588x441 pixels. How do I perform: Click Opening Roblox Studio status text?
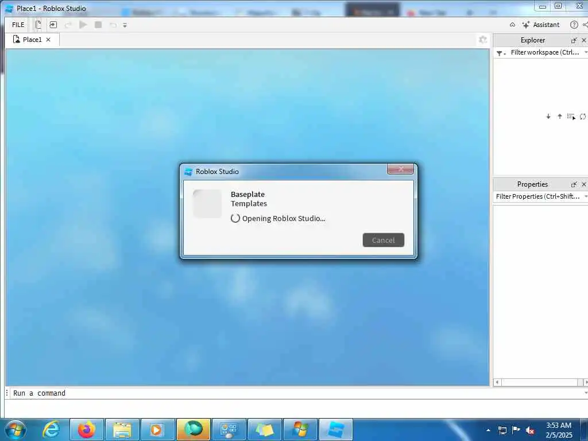284,218
